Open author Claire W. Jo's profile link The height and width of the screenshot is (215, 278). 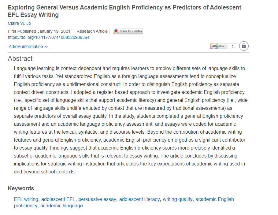[x=19, y=23]
